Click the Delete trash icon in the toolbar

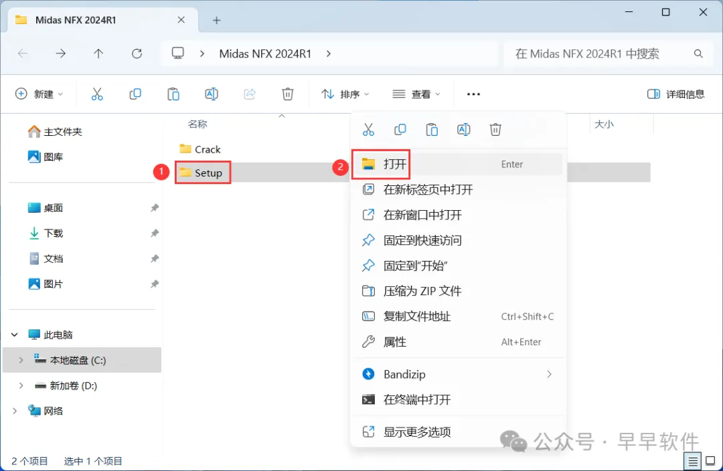pyautogui.click(x=288, y=94)
